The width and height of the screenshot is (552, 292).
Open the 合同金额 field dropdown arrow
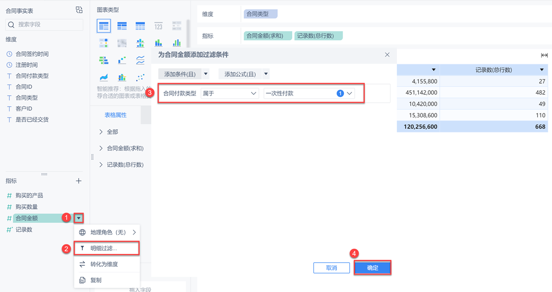pyautogui.click(x=79, y=219)
